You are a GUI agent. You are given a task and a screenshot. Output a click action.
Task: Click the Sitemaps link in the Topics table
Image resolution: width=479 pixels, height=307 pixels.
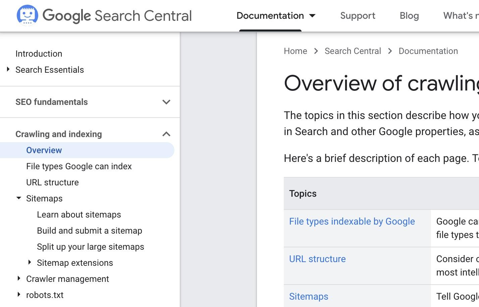308,296
